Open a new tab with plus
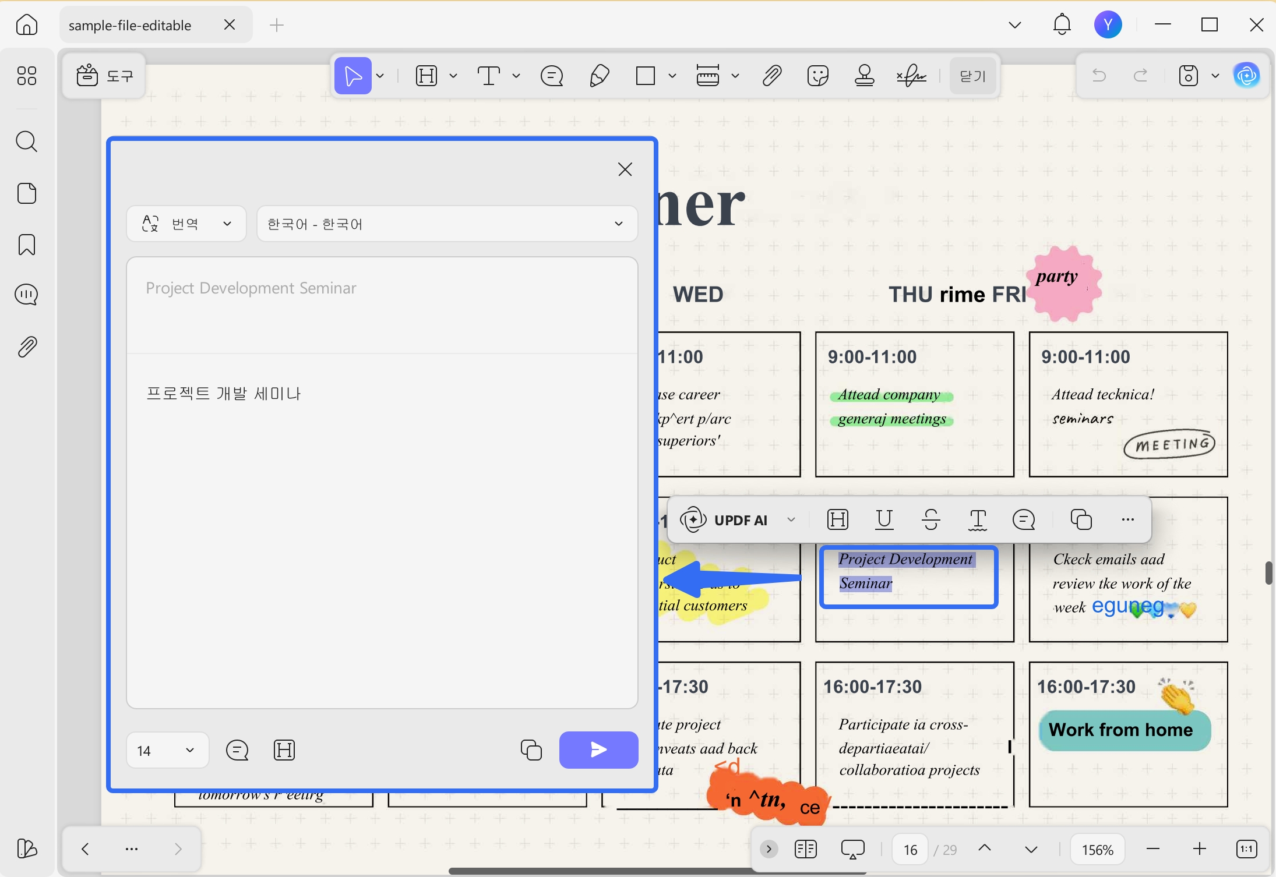 tap(277, 25)
